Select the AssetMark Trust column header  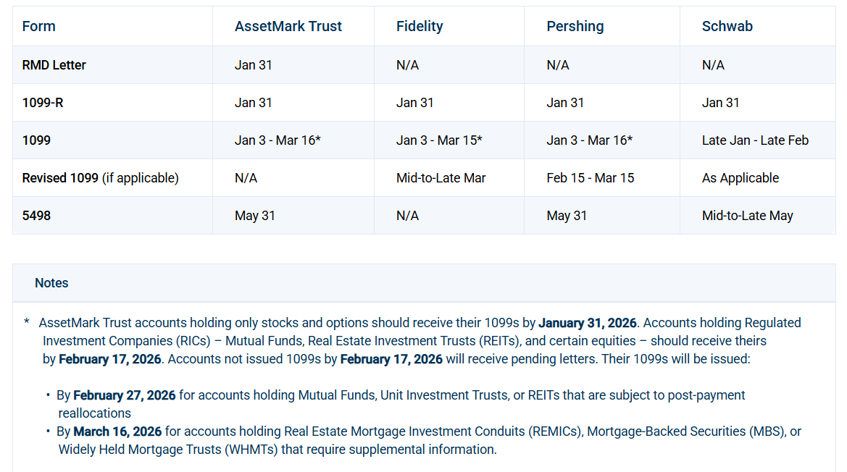point(288,27)
